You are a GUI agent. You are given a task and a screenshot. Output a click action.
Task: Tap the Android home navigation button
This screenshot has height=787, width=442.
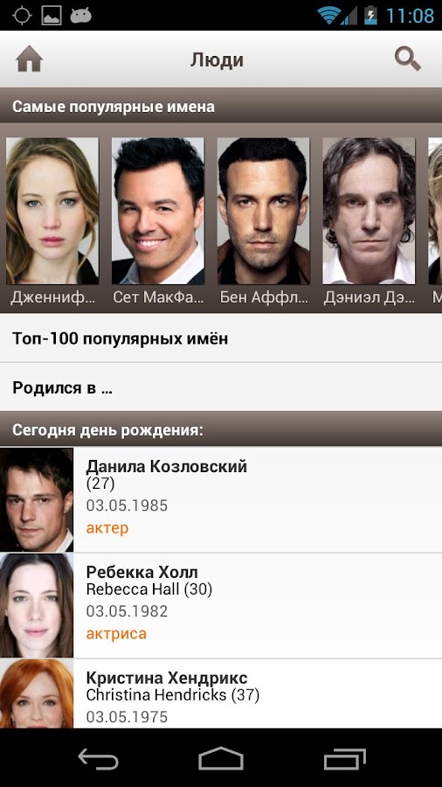tap(221, 758)
